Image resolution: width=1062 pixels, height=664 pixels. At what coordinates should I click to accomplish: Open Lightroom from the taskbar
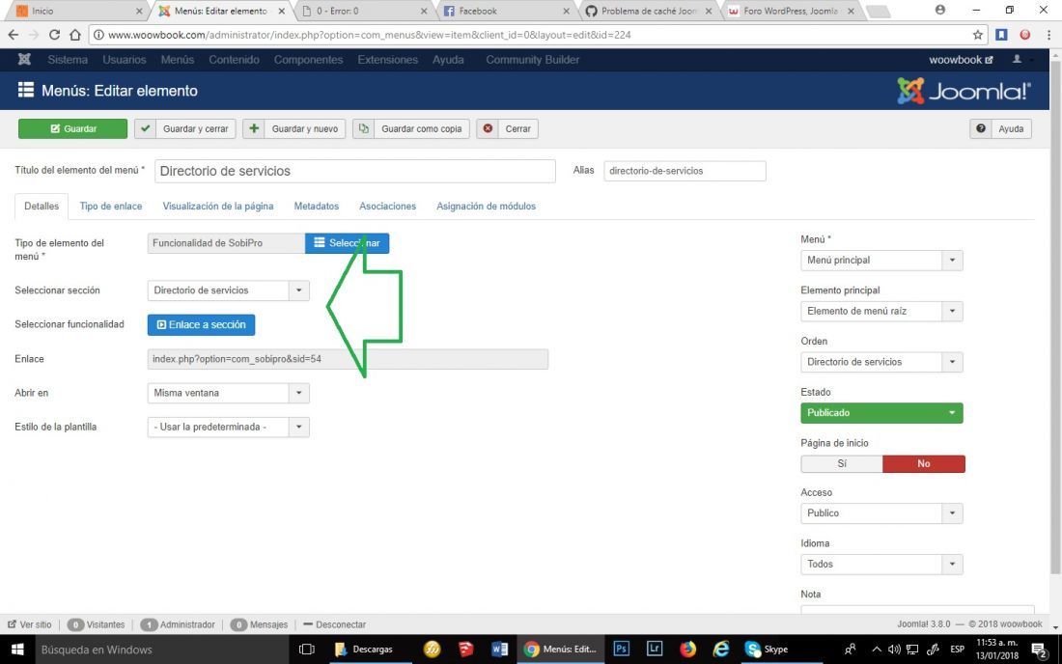[x=655, y=650]
